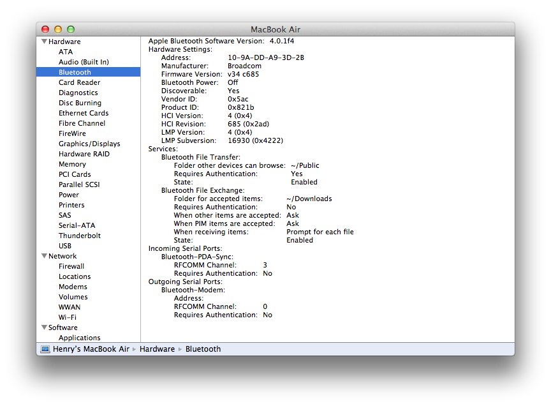Open Memory in the sidebar
551x406 pixels.
point(73,164)
